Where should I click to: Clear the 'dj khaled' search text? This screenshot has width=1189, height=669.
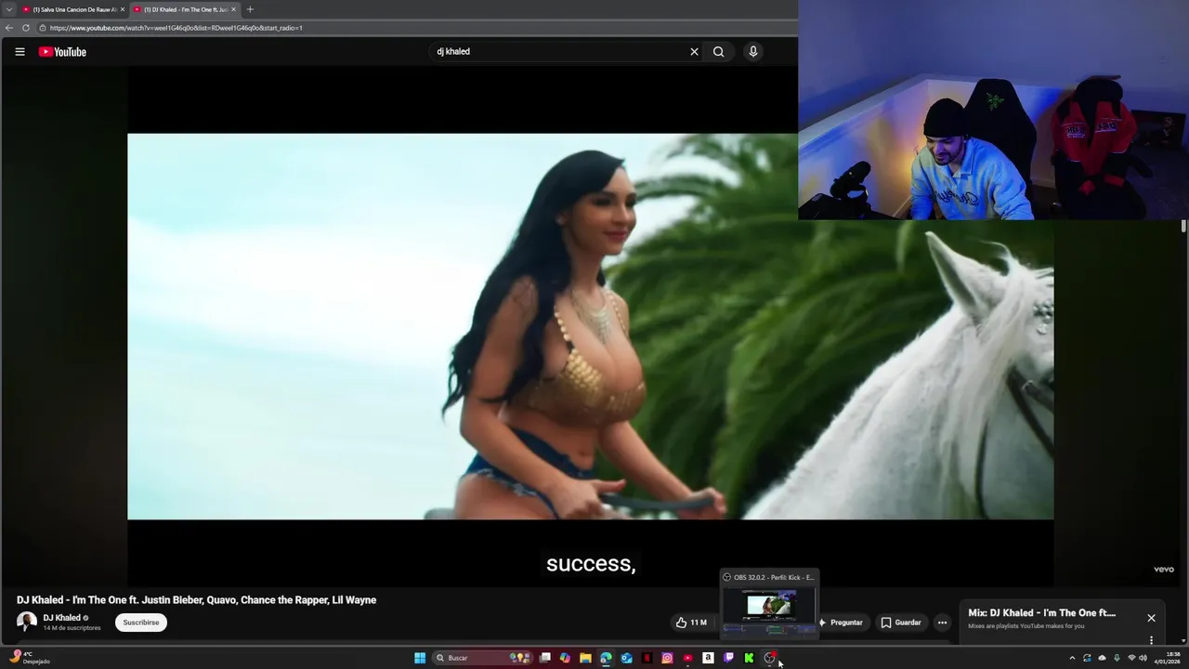[x=694, y=52]
